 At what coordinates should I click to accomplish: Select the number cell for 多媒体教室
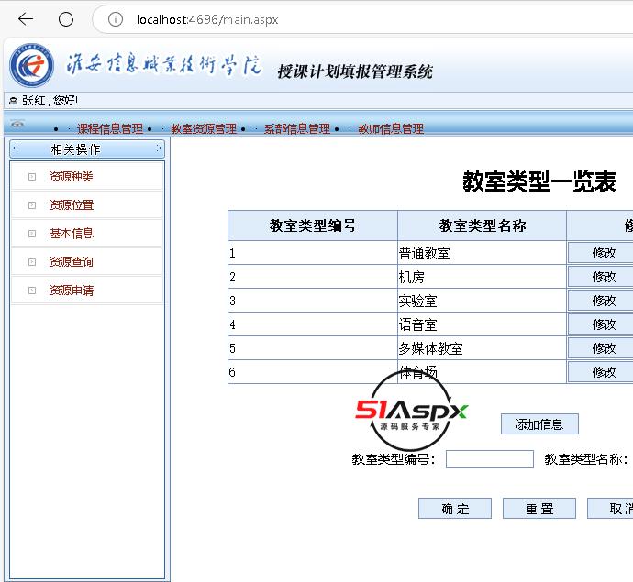[313, 348]
